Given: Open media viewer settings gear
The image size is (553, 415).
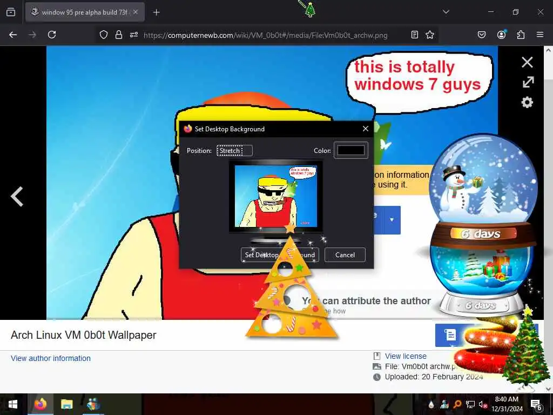Looking at the screenshot, I should coord(527,102).
